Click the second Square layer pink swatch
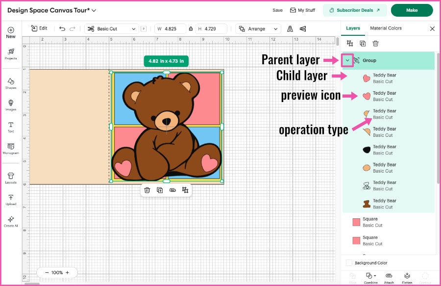The height and width of the screenshot is (286, 441). [356, 241]
